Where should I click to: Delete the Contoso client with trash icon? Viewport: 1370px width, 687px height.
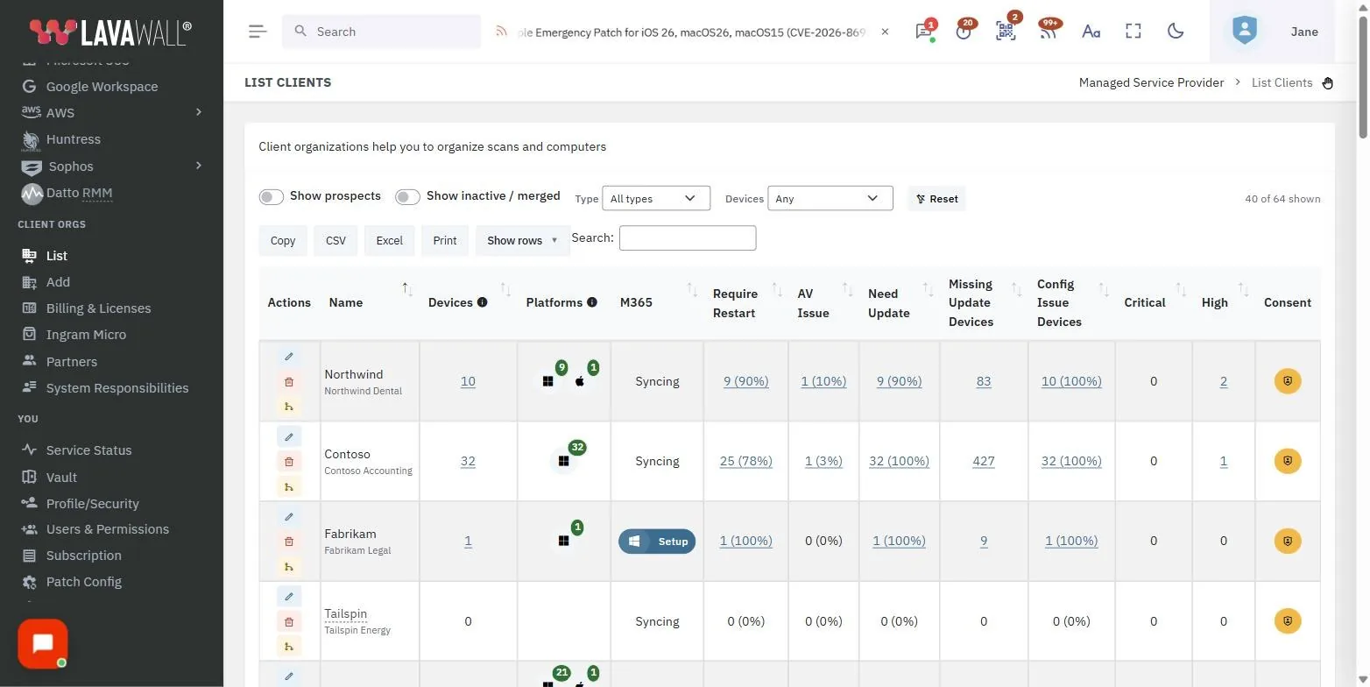point(289,462)
